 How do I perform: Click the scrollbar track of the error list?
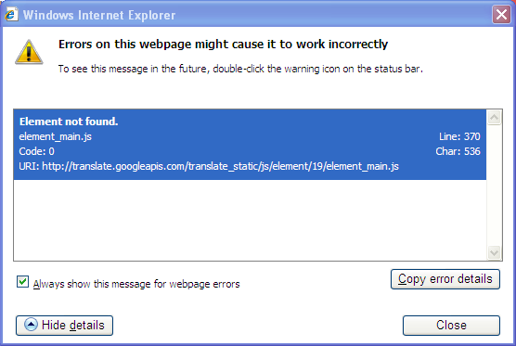[x=494, y=186]
